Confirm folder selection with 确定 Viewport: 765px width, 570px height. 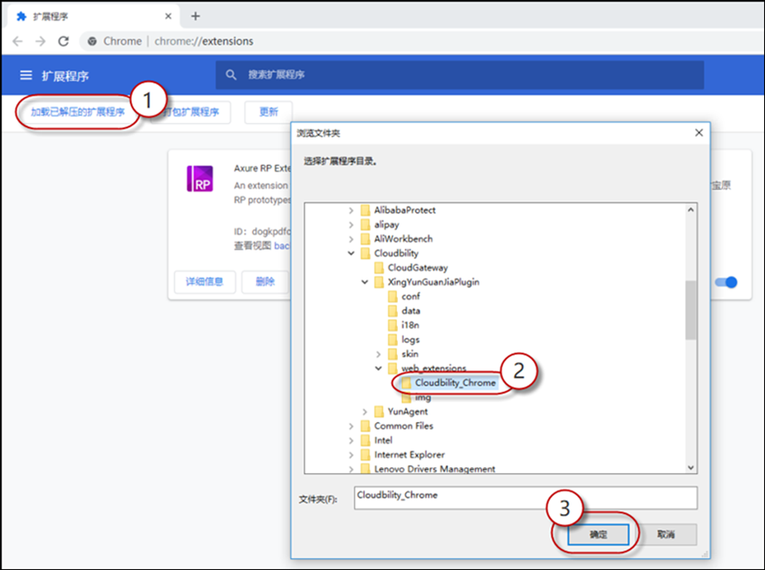[x=598, y=534]
